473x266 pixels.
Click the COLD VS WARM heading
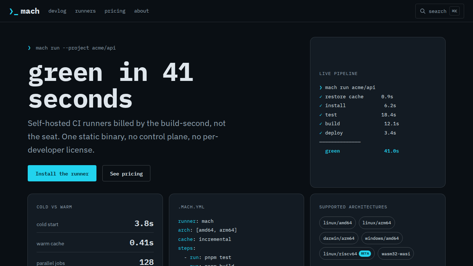54,207
